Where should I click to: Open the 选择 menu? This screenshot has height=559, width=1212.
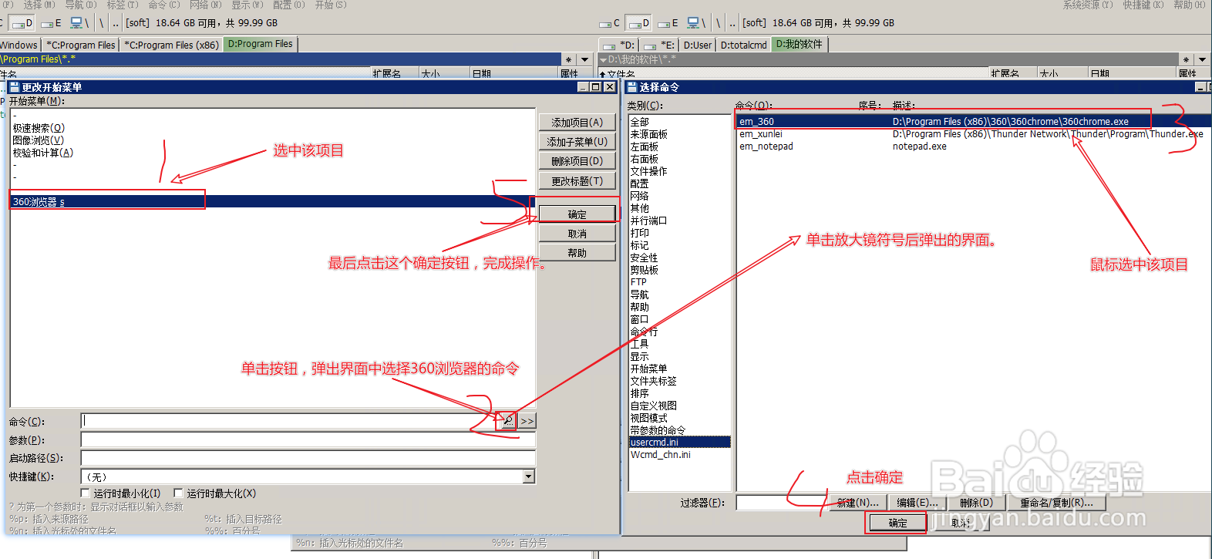(39, 5)
